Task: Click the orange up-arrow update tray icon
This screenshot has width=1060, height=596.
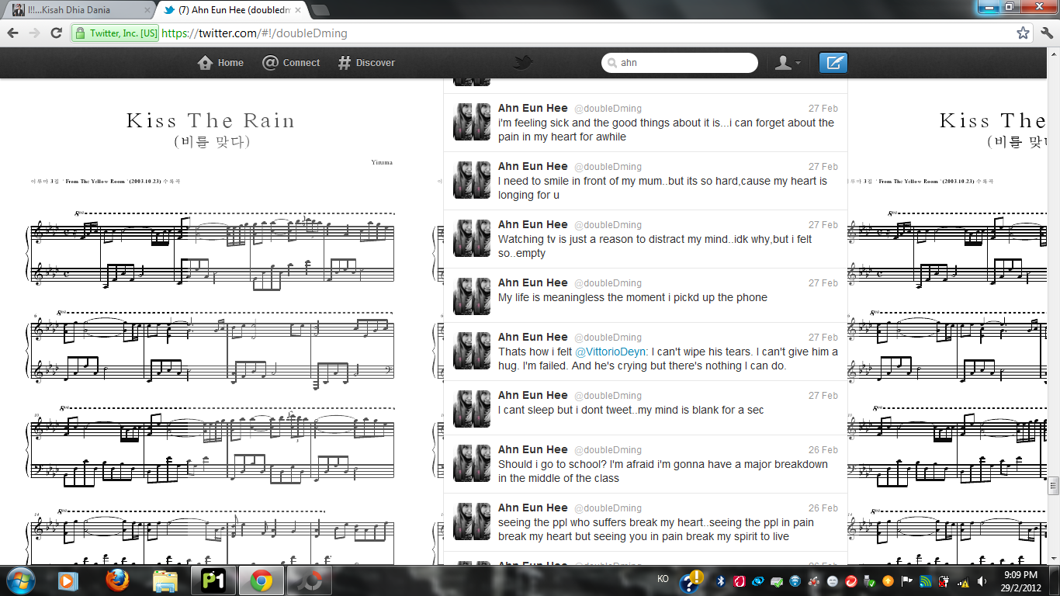Action: click(888, 580)
